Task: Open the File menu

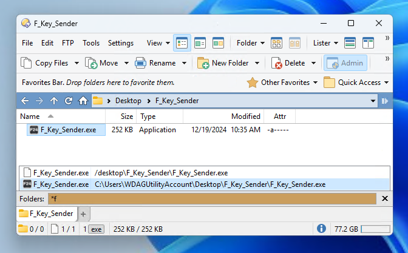Action: coord(27,43)
